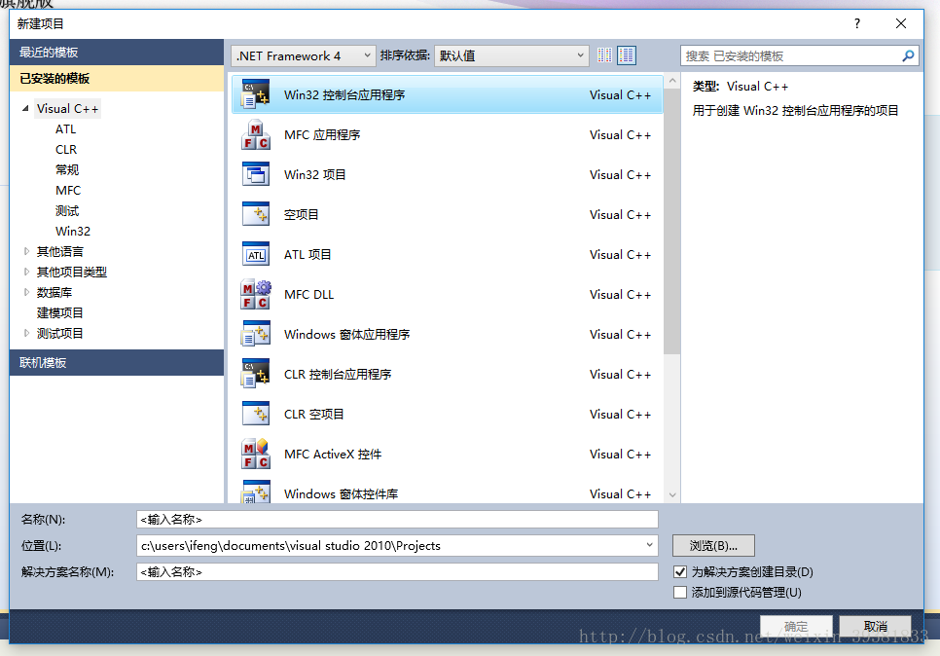Open the 位置 path dropdown arrow
The image size is (940, 656).
point(649,545)
